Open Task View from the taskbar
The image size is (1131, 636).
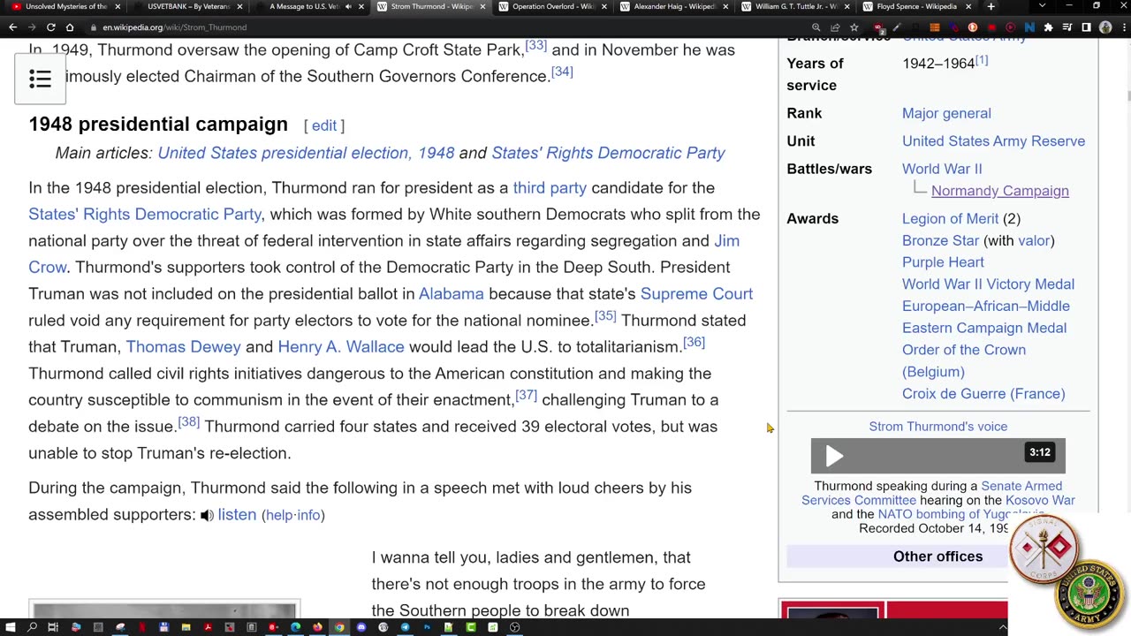point(53,627)
